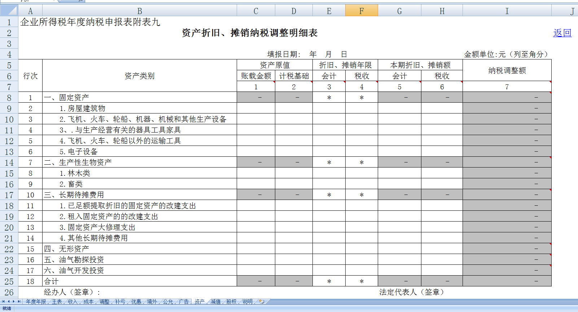Select row 8 header
Viewport: 578px width, 312px height.
[x=9, y=98]
